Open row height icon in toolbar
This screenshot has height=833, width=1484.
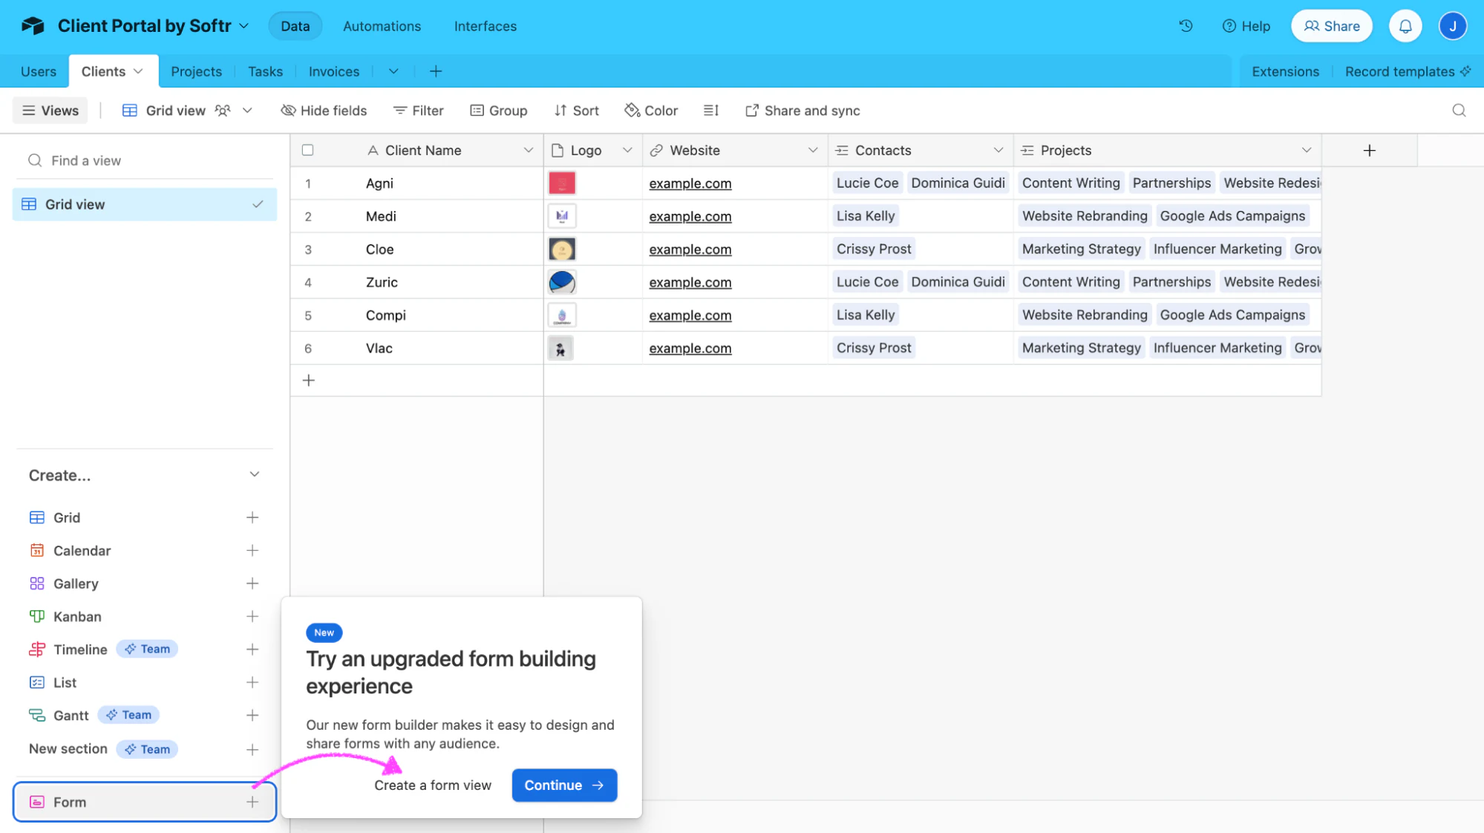pyautogui.click(x=711, y=111)
